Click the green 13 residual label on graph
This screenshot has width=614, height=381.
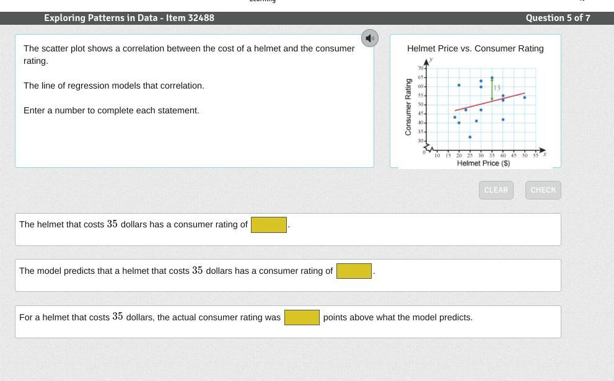pyautogui.click(x=496, y=88)
